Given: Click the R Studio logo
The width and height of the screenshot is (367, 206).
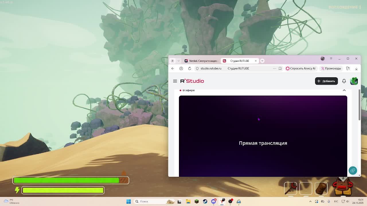Looking at the screenshot, I should [x=192, y=81].
